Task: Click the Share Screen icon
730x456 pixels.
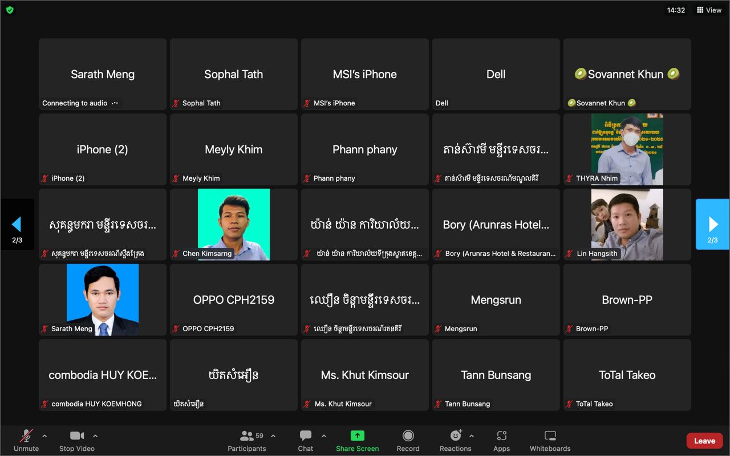Action: click(x=357, y=436)
